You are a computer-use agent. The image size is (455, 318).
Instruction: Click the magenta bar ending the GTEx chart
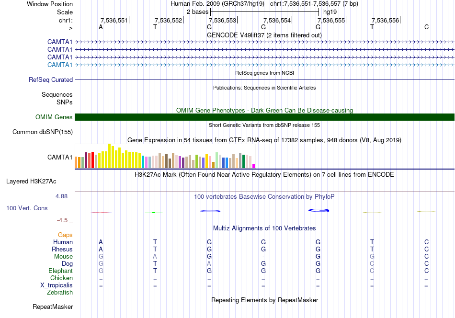point(254,166)
